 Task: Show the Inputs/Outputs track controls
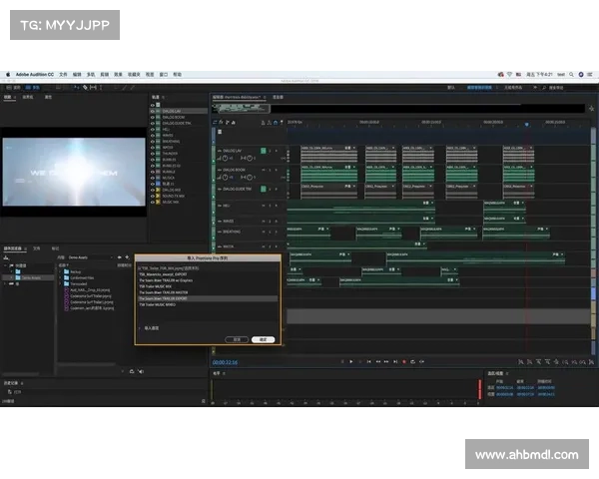(215, 122)
